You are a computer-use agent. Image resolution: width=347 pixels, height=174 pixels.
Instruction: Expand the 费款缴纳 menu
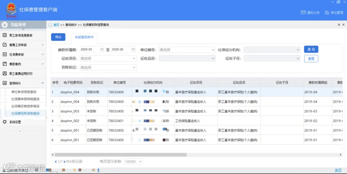coord(42,64)
